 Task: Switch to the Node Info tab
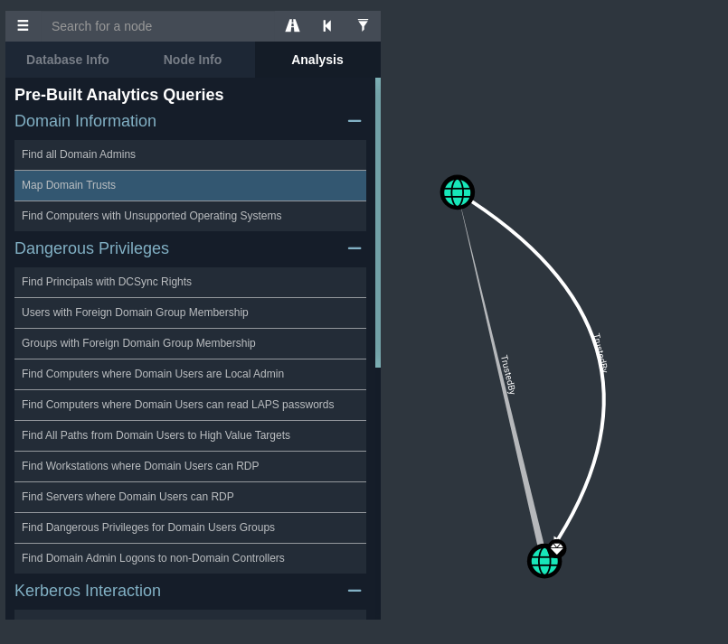pos(193,60)
